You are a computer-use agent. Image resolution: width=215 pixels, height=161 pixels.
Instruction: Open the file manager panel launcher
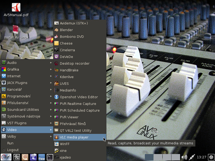(x=42, y=157)
